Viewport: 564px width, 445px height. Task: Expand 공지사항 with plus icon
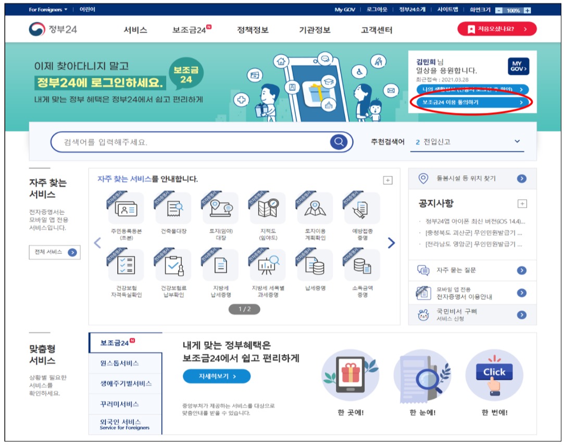[522, 204]
